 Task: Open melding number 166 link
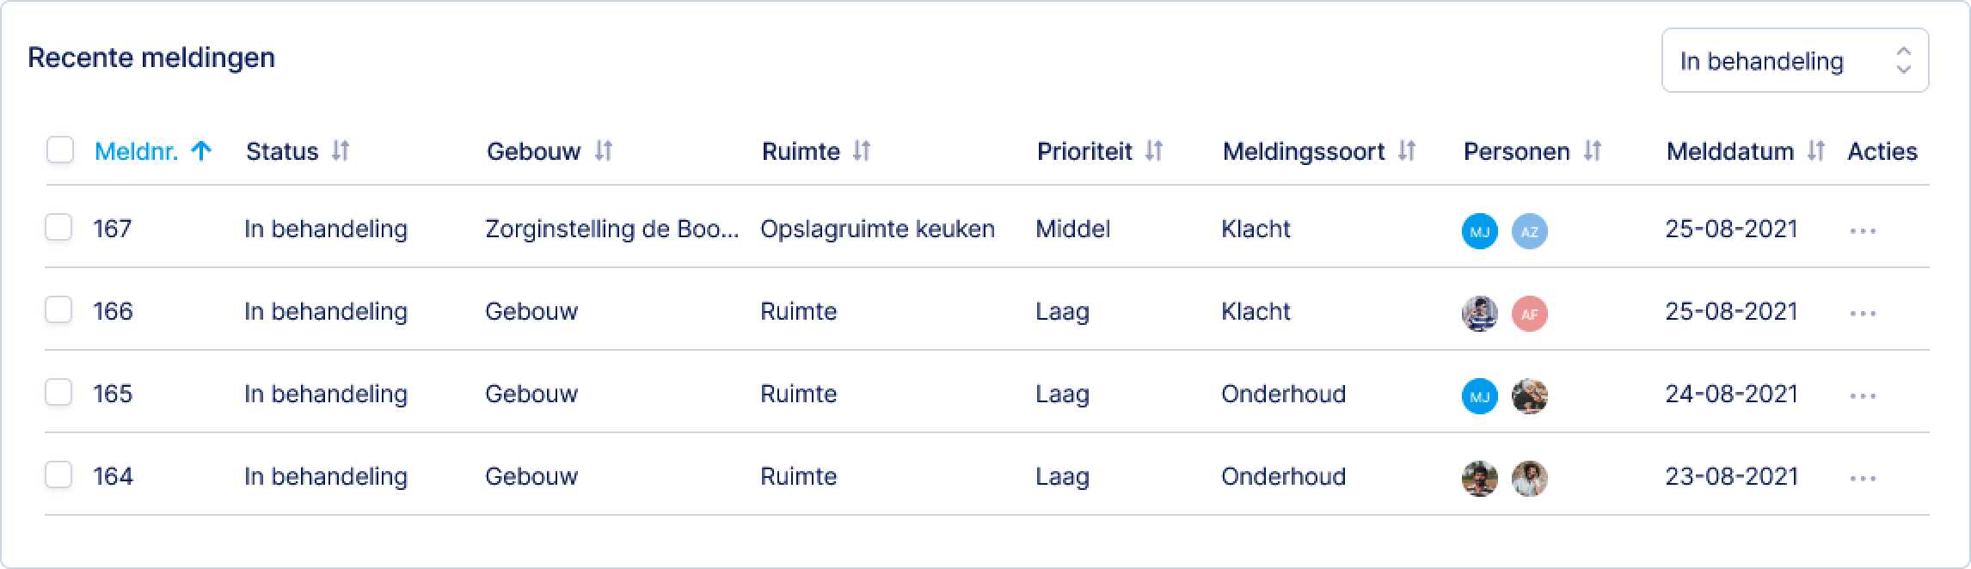113,311
